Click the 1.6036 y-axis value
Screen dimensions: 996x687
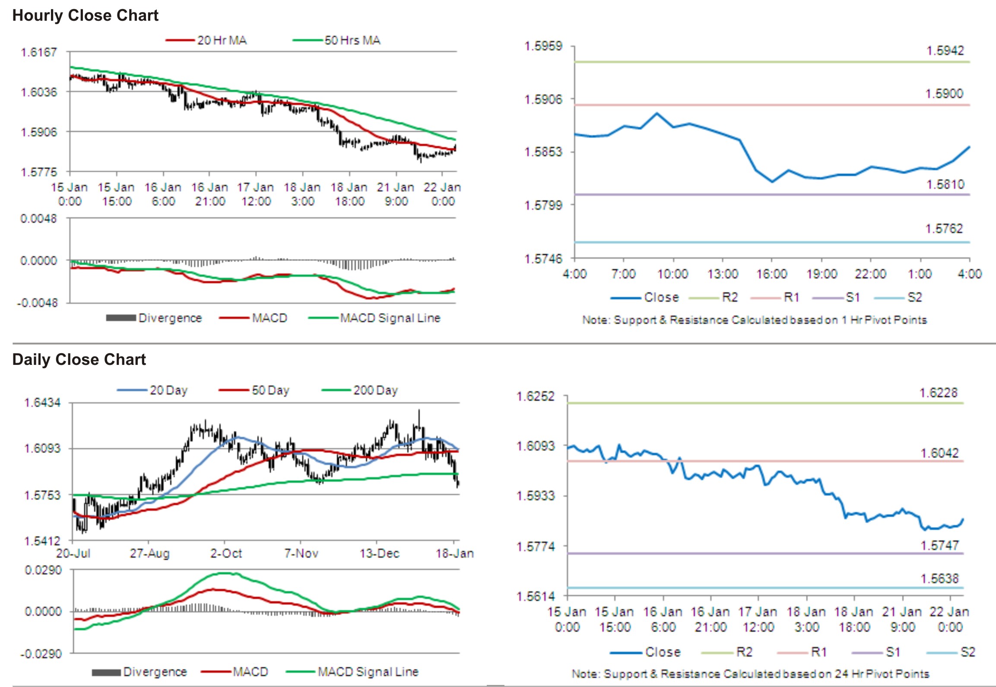click(x=39, y=92)
